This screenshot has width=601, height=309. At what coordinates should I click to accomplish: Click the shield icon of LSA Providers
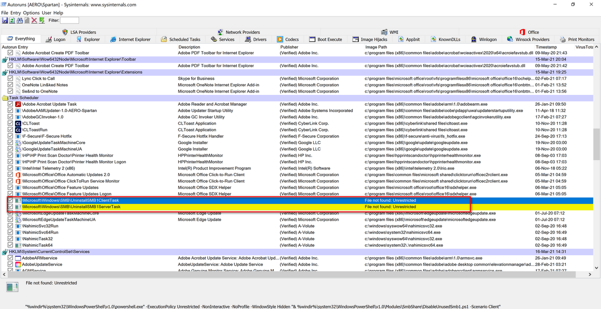65,32
